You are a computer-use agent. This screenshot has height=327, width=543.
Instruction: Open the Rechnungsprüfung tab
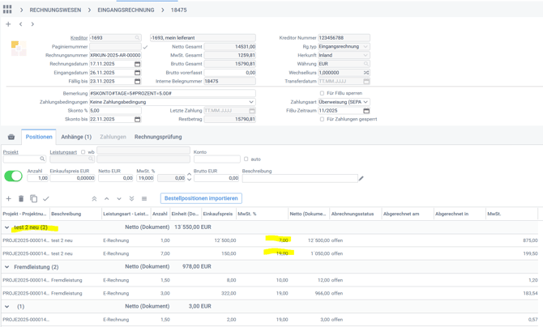point(158,137)
